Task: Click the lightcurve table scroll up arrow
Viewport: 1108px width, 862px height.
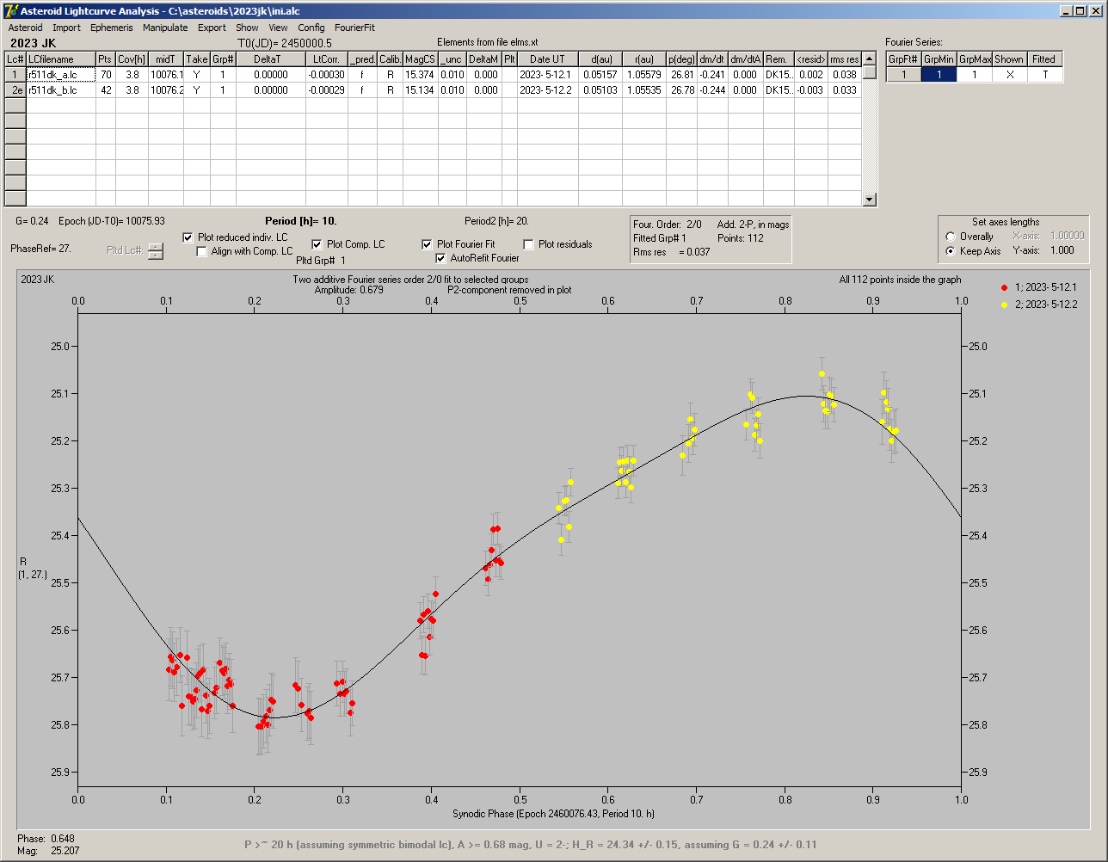Action: pyautogui.click(x=869, y=58)
